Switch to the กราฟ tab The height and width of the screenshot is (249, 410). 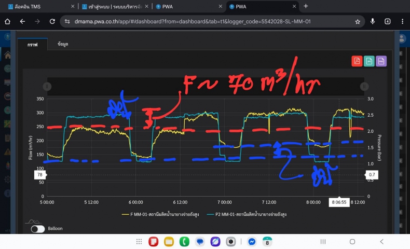[x=33, y=45]
